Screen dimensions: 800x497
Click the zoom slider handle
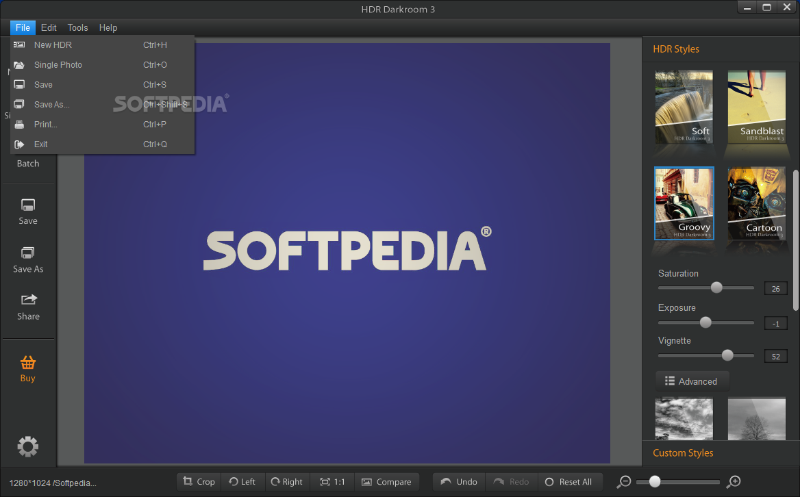(655, 481)
